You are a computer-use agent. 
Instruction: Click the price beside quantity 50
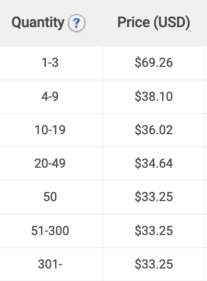[x=154, y=197]
